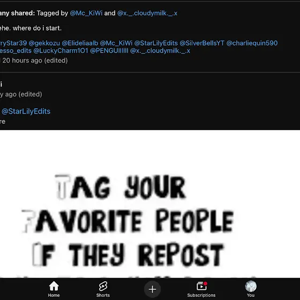Open @SilverBellsYT channel mention
The image size is (300, 300).
point(202,43)
